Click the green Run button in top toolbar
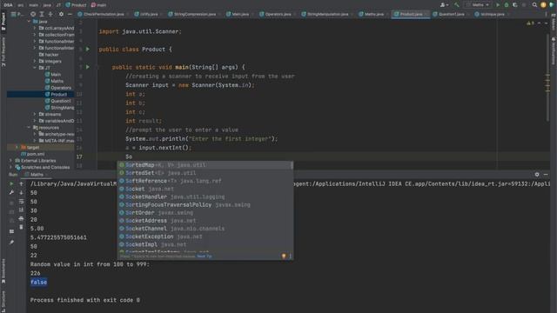The width and height of the screenshot is (557, 313). 498,5
